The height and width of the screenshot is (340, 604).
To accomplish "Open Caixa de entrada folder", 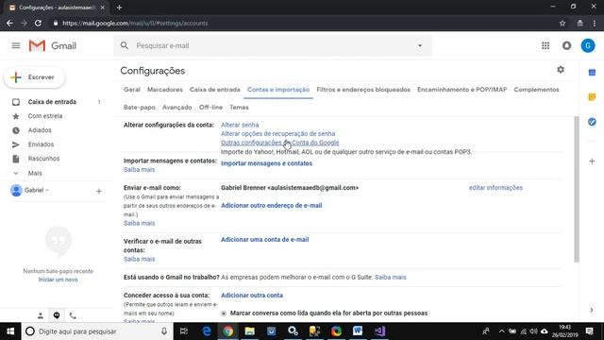I will point(52,102).
